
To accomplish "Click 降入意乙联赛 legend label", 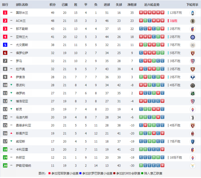I will [x=153, y=174].
